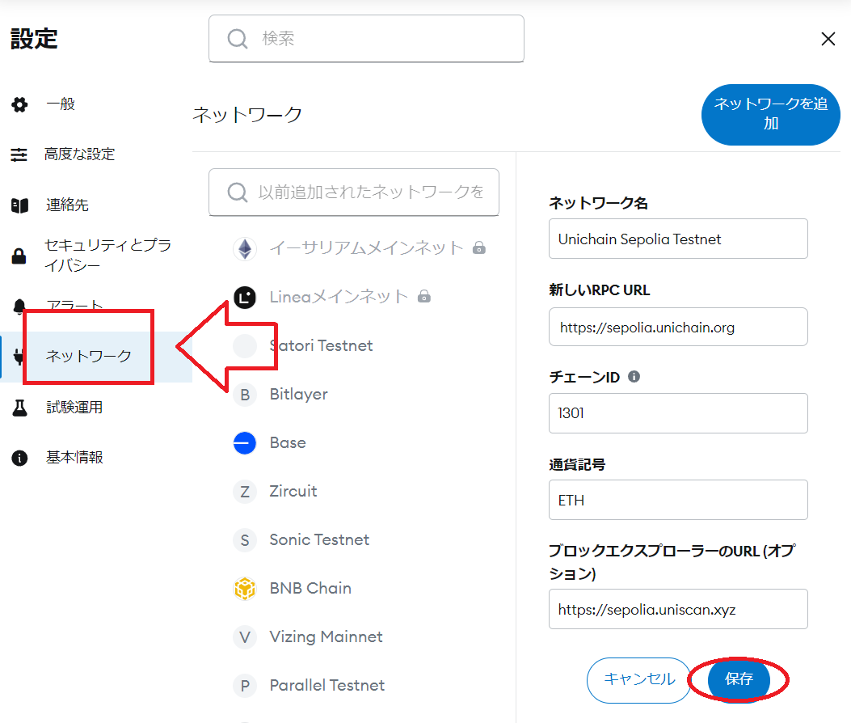Select Sonic Testnet network name

pos(319,540)
